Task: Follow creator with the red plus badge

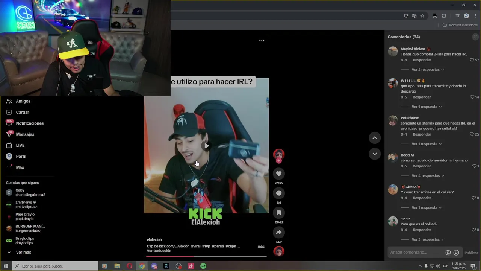Action: [279, 161]
